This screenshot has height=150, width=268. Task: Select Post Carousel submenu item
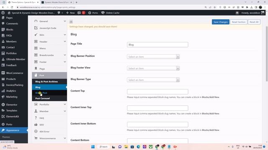tap(49, 98)
